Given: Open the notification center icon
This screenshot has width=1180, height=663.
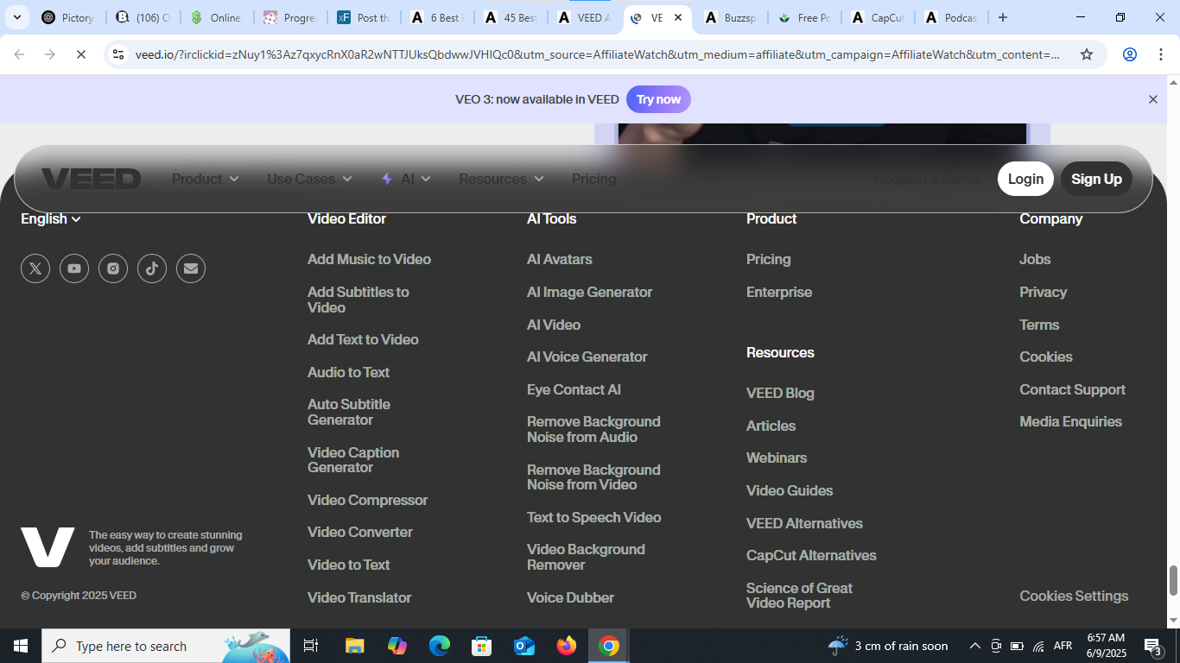Looking at the screenshot, I should [1152, 646].
